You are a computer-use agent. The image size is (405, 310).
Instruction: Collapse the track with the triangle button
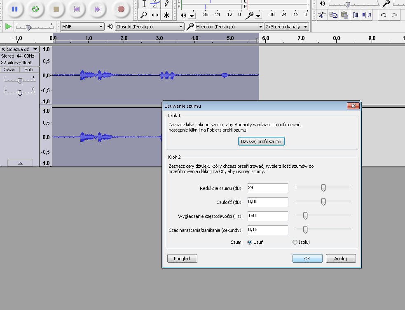pos(20,163)
